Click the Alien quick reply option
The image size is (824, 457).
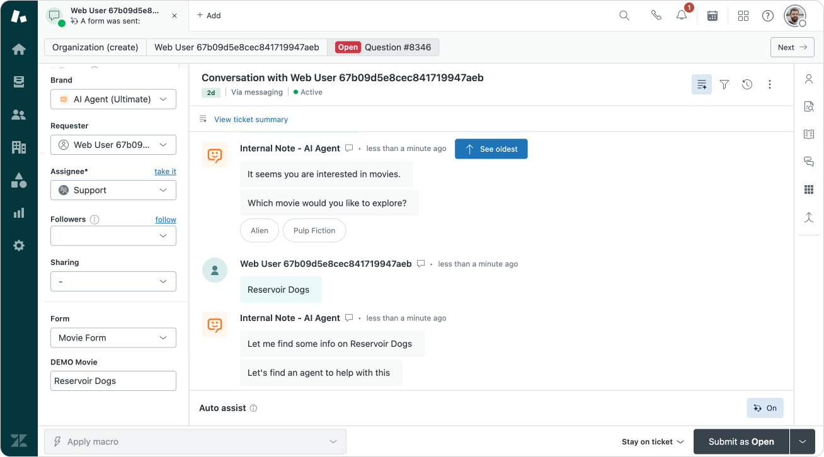(260, 230)
